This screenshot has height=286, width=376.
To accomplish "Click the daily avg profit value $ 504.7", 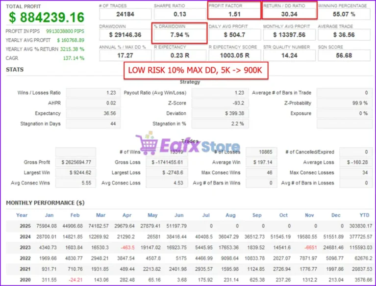I will pyautogui.click(x=234, y=35).
